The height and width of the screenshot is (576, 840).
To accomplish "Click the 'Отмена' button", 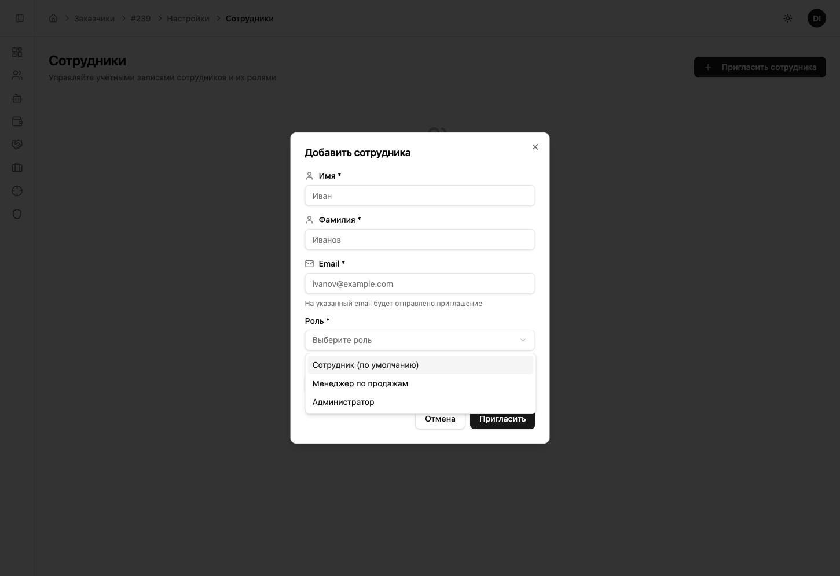I will point(440,419).
